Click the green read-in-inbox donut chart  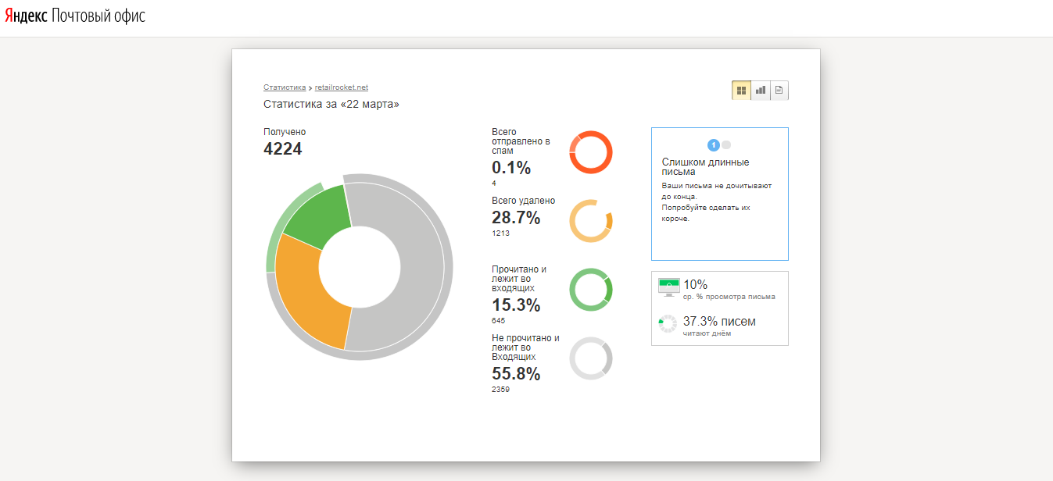[x=590, y=290]
